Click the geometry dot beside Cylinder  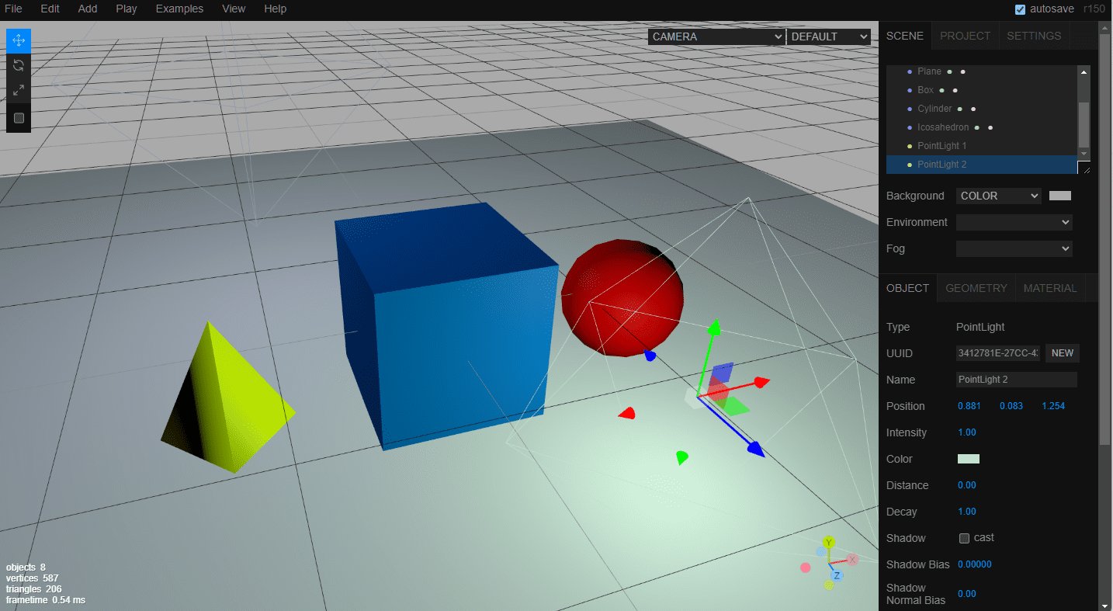tap(959, 109)
